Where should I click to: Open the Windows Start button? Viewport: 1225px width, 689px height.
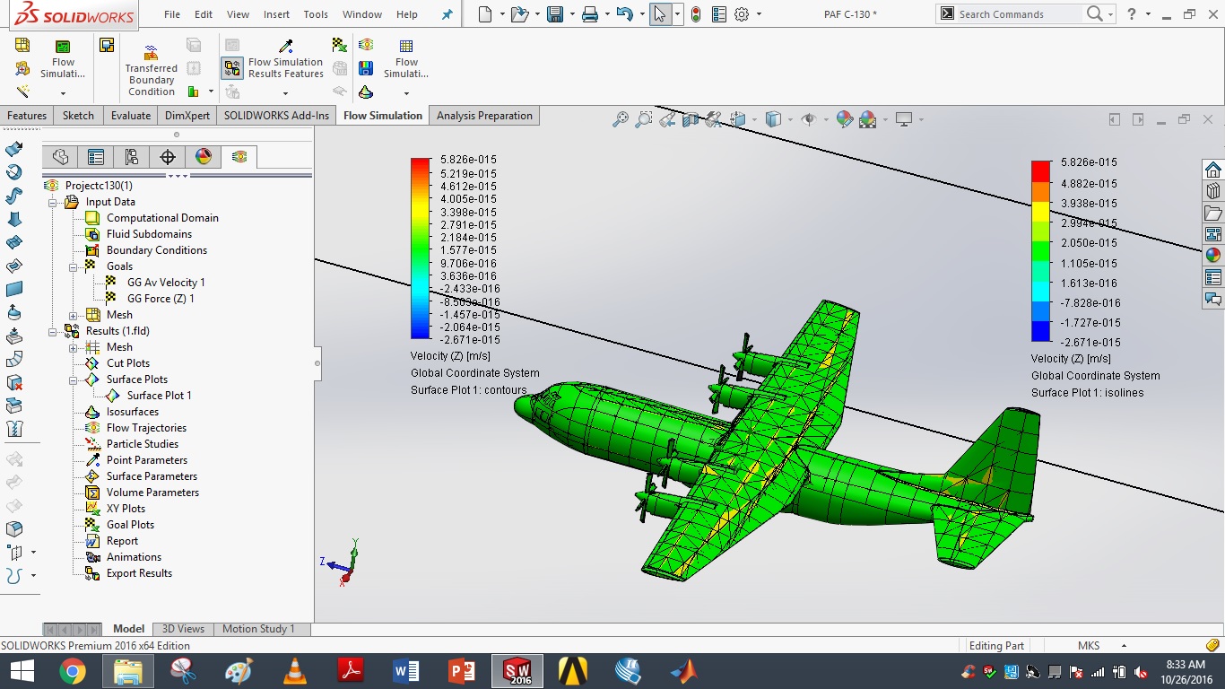click(x=22, y=670)
